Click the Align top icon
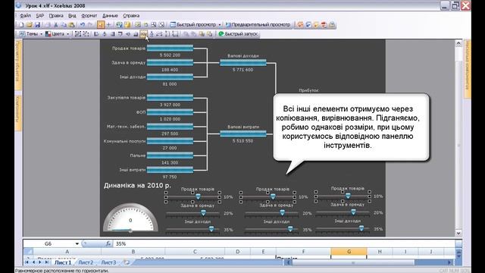Viewport: 485px width, 273px height. (x=120, y=34)
